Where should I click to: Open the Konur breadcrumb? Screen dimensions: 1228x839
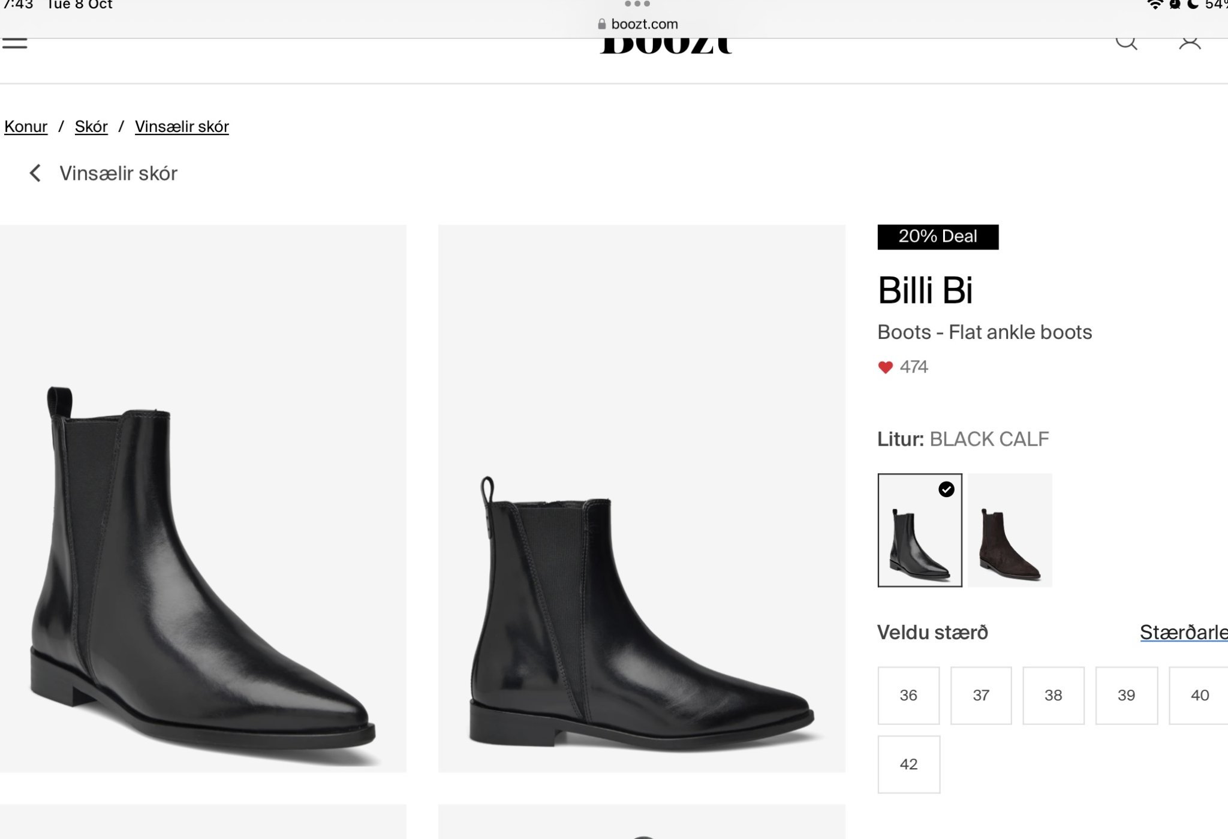click(26, 127)
